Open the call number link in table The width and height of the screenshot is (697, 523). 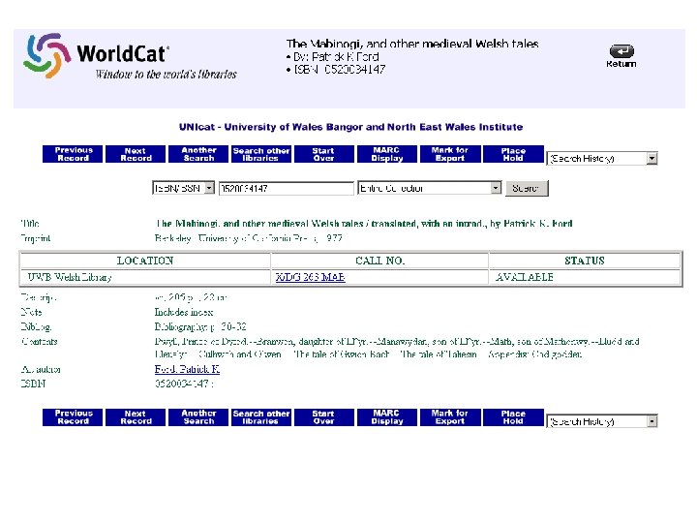coord(311,277)
